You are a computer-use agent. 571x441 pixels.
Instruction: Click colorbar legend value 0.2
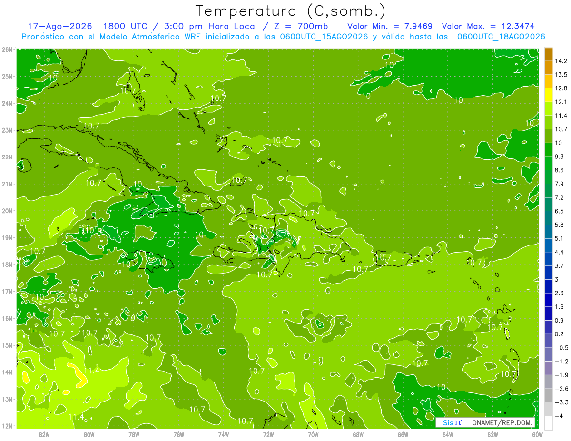(x=560, y=334)
